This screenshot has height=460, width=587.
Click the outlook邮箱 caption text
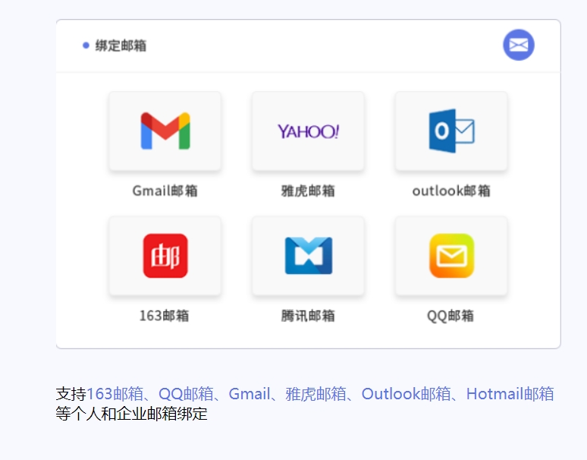[451, 191]
